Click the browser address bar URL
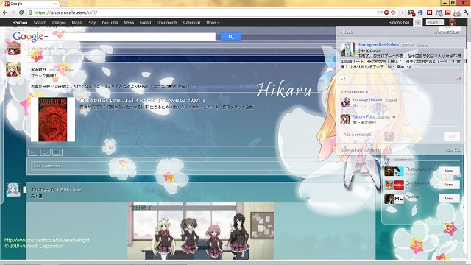This screenshot has height=265, width=471. coord(65,13)
